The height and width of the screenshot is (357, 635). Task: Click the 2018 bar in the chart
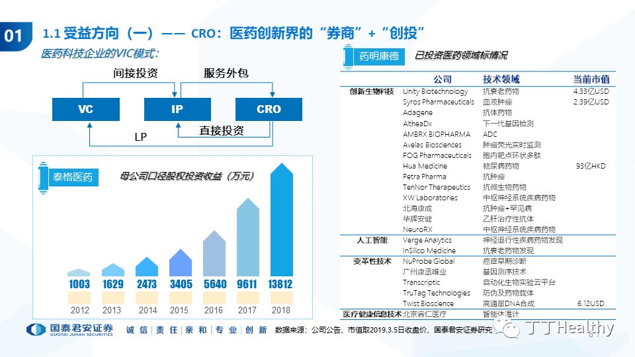coord(282,219)
